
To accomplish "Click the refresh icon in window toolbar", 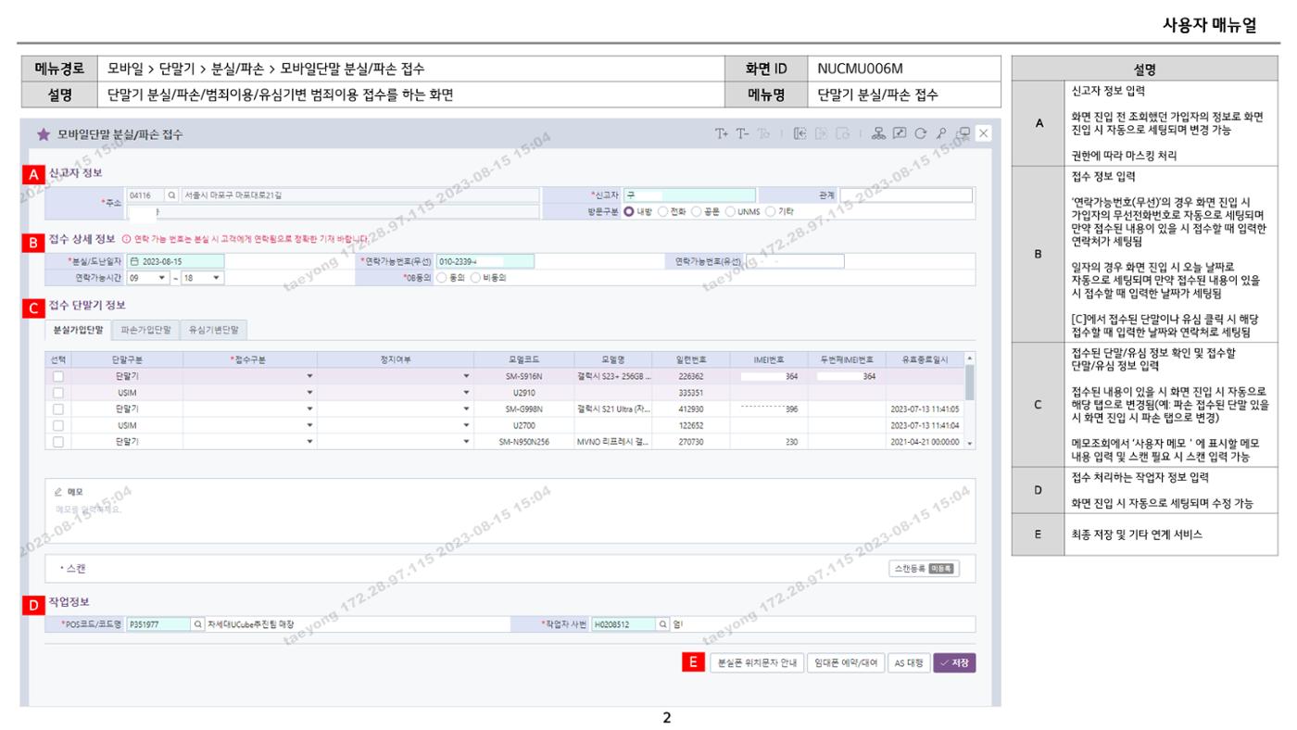I will tap(921, 133).
